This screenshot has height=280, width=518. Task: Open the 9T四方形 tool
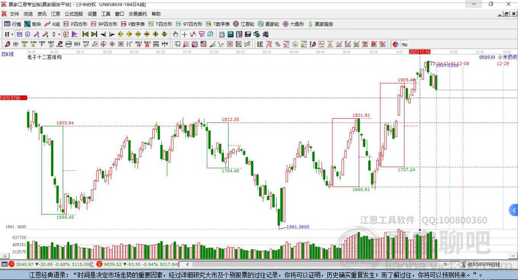[x=189, y=24]
